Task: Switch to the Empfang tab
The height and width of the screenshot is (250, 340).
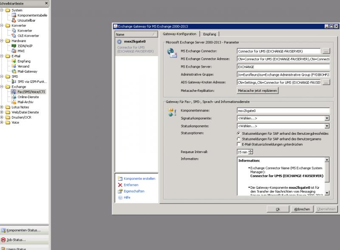Action: (x=209, y=34)
